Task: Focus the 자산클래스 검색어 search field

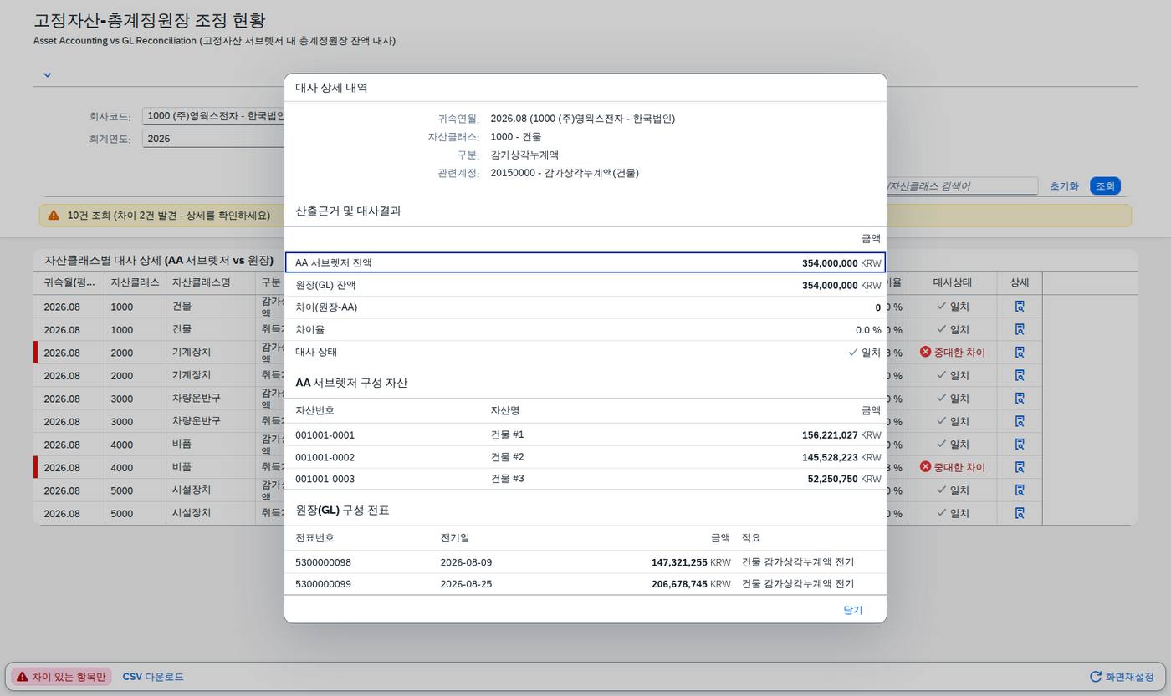Action: [962, 186]
